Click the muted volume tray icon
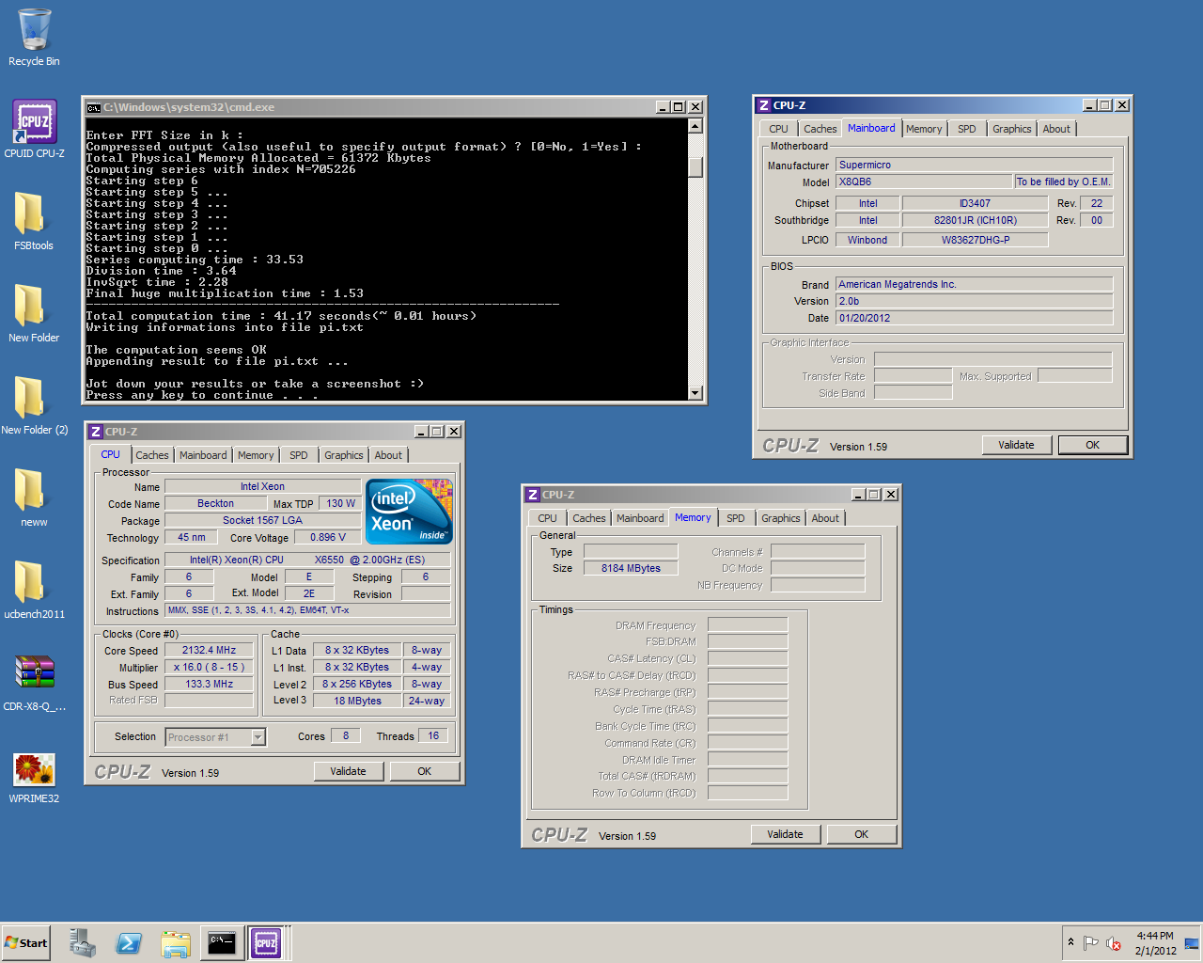Screen dimensions: 1203x963 tap(1114, 943)
